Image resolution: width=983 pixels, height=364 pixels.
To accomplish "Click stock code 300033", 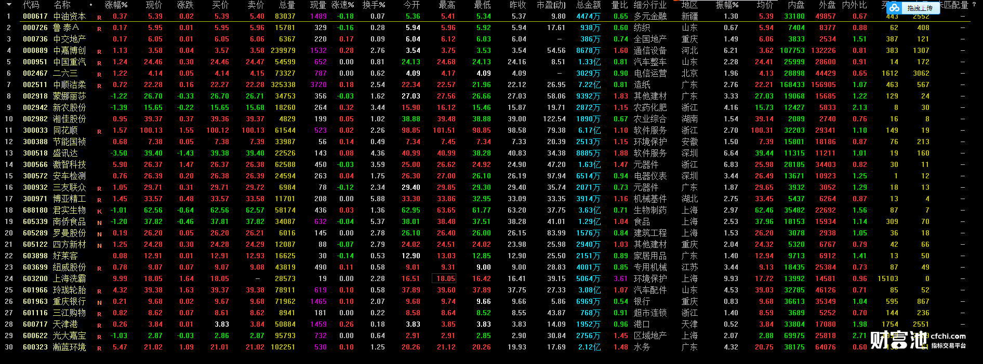I will [35, 130].
